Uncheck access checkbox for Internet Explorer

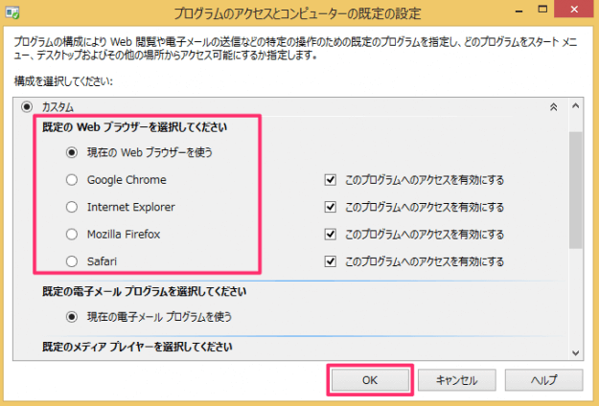[x=331, y=207]
